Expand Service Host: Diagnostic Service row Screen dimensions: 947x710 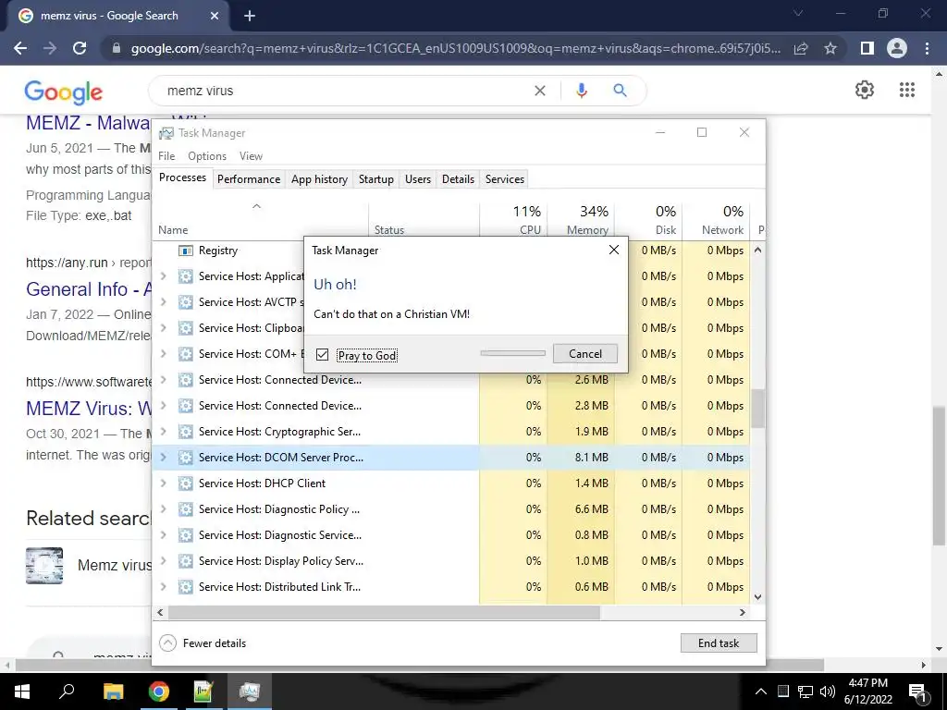[x=163, y=535]
